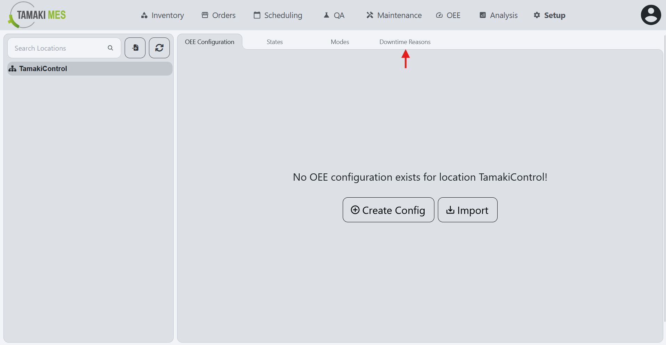Select the Modes tab
This screenshot has height=345, width=666.
tap(340, 42)
